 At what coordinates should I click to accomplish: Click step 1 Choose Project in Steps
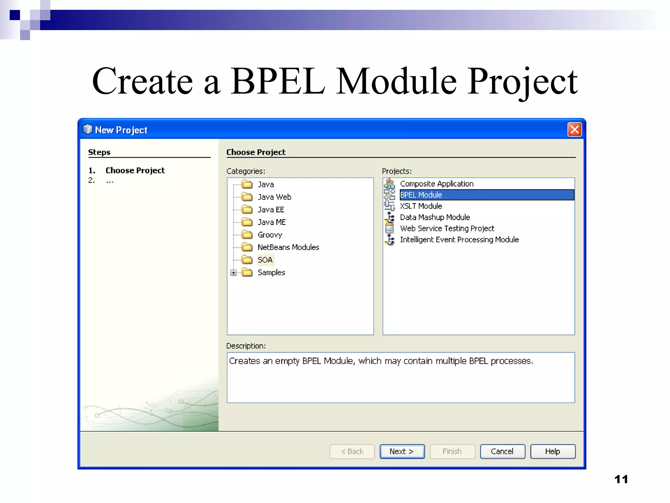135,171
